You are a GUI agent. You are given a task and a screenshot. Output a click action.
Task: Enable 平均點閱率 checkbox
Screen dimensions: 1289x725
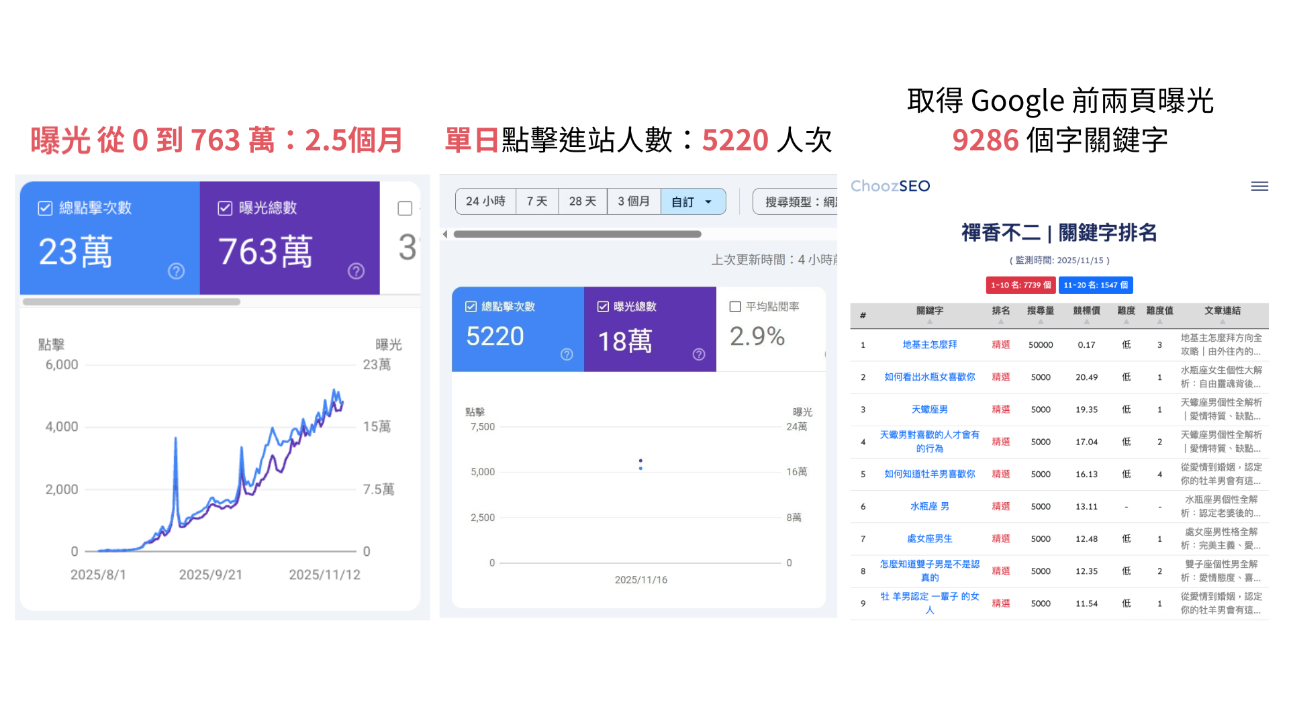coord(735,307)
